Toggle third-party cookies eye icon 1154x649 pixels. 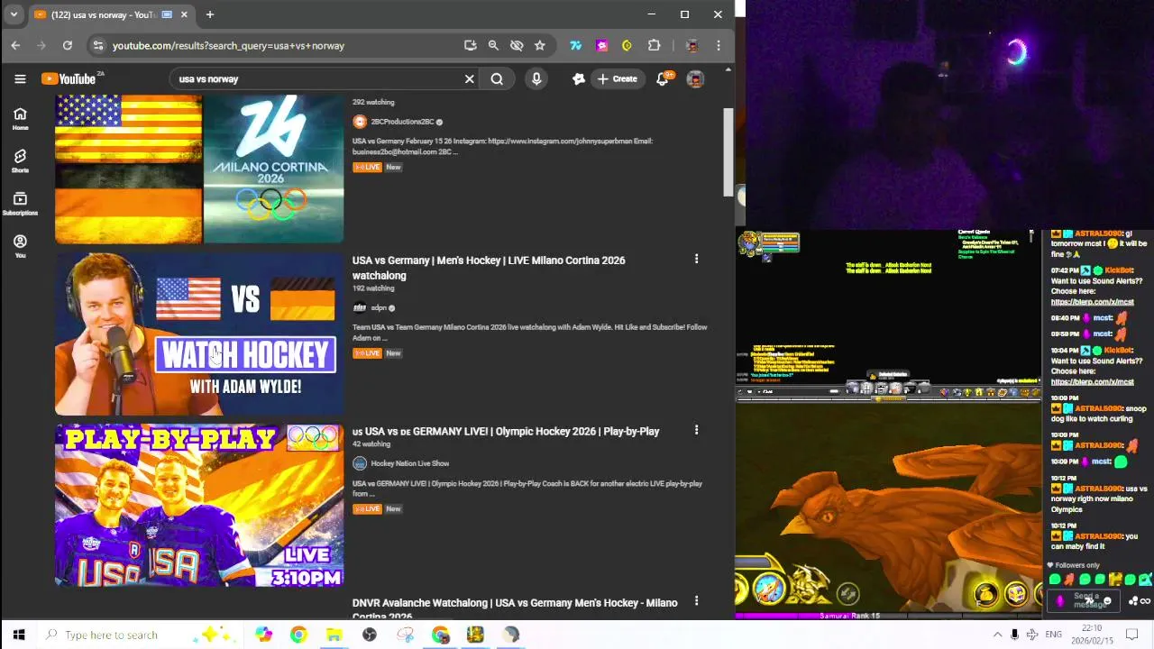pos(517,45)
